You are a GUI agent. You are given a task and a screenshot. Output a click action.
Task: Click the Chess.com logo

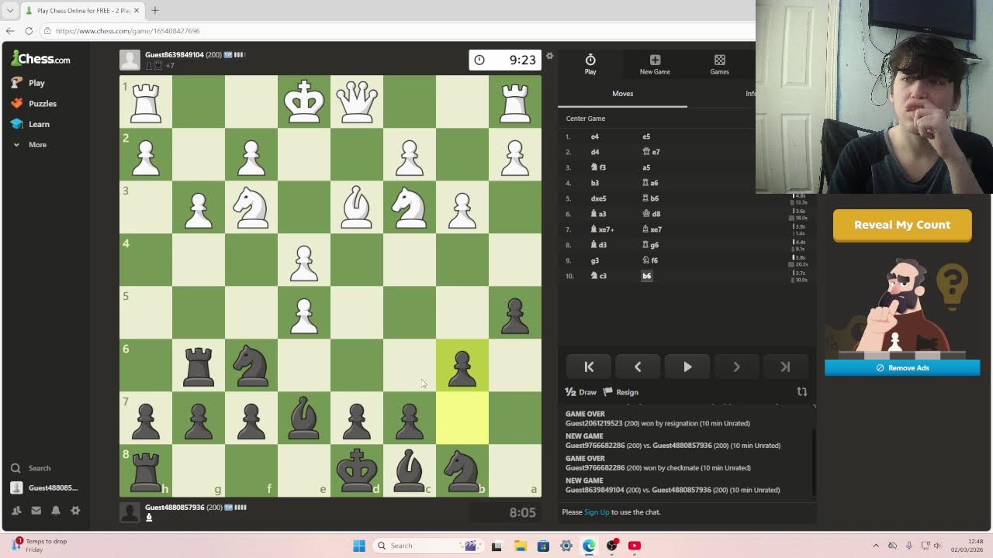(x=40, y=58)
